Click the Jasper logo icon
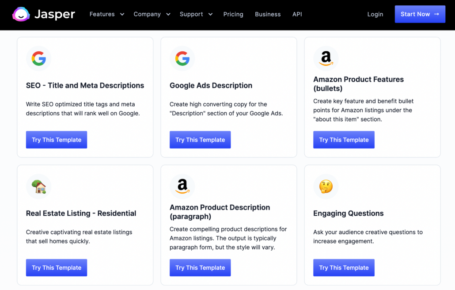 click(x=20, y=14)
